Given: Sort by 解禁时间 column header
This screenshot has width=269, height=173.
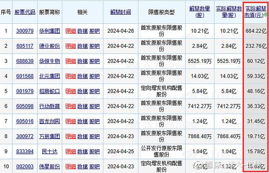Looking at the screenshot, I should coord(121,12).
